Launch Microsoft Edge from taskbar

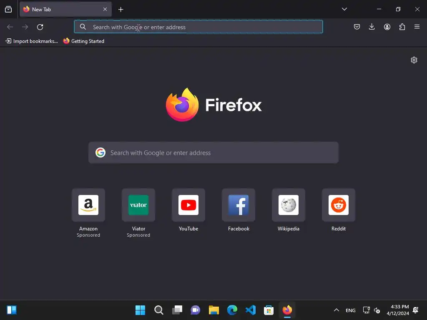[x=232, y=310]
